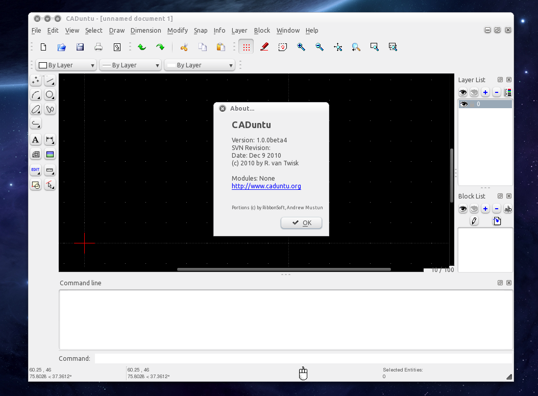Select the Text tool in the left toolbox

(x=35, y=140)
